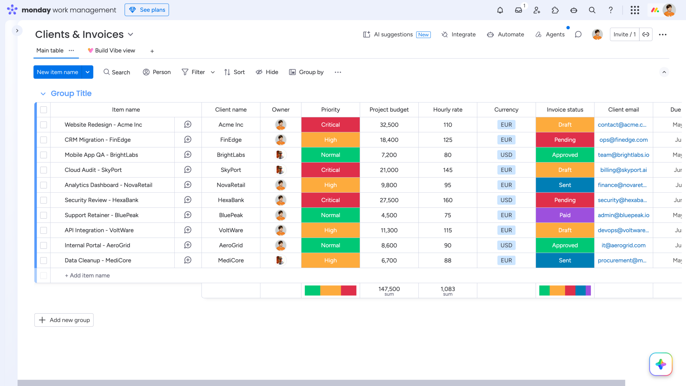
Task: Open the notifications bell
Action: (500, 10)
